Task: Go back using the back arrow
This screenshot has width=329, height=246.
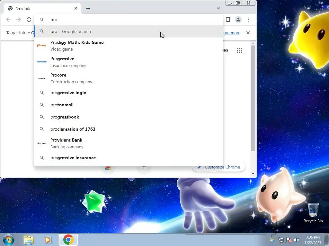Action: (8, 20)
